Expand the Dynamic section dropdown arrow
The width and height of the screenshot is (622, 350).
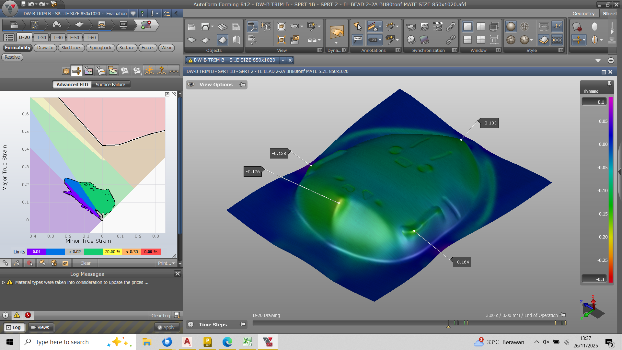click(x=336, y=43)
